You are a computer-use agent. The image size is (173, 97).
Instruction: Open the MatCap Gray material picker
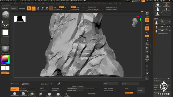click(x=5, y=50)
